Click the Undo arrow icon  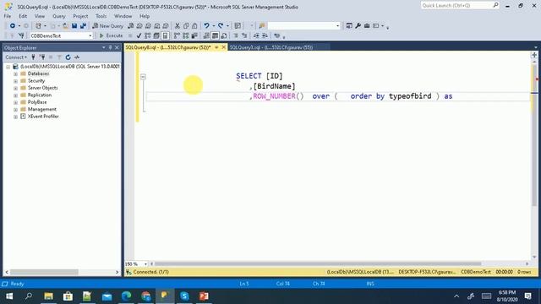206,26
